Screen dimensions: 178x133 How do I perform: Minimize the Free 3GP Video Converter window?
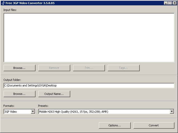[x=166, y=3]
